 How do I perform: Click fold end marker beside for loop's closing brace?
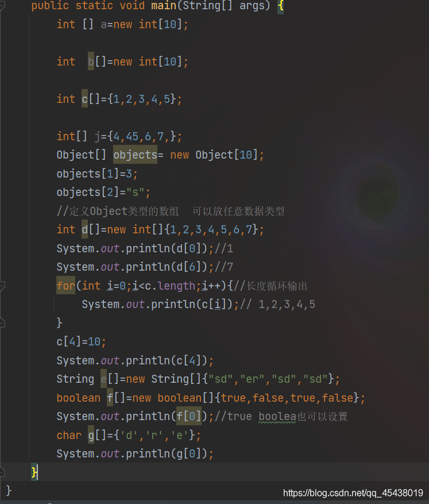pyautogui.click(x=2, y=323)
